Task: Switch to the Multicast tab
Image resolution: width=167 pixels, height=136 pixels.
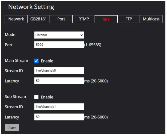Action: point(151,19)
